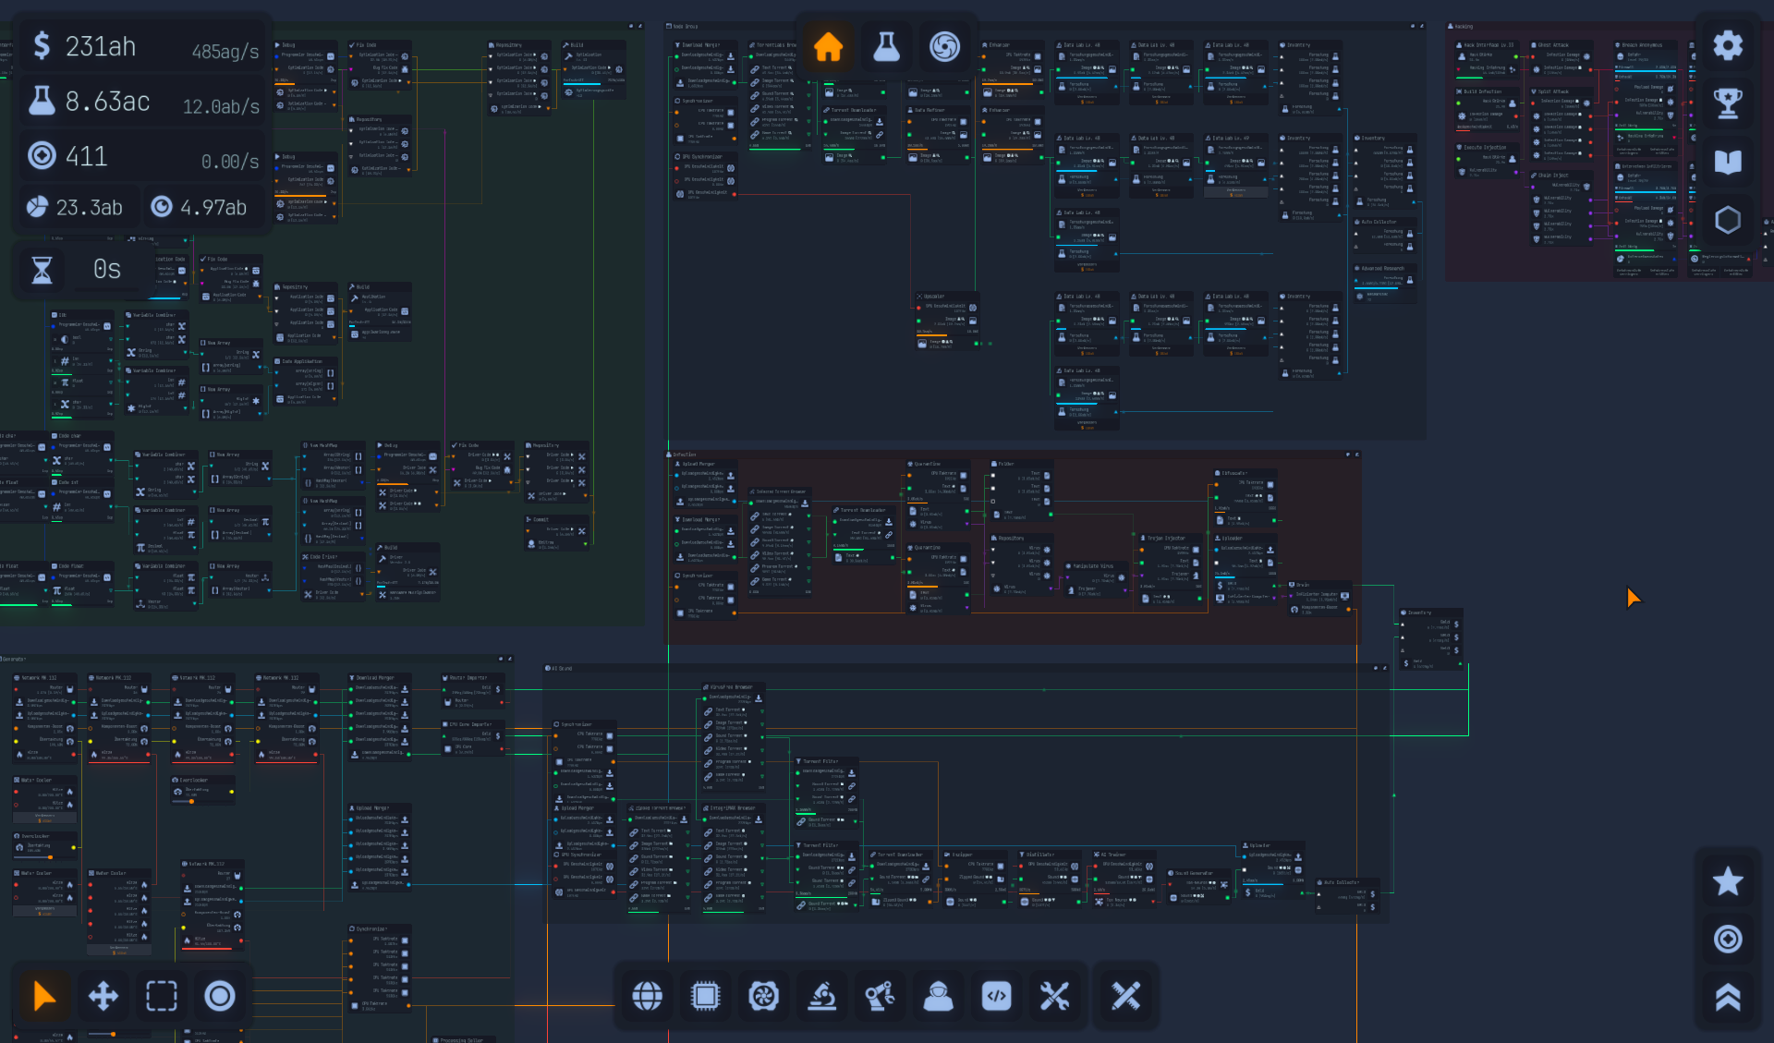1774x1043 pixels.
Task: Expand the double chevron up button
Action: pyautogui.click(x=1727, y=997)
